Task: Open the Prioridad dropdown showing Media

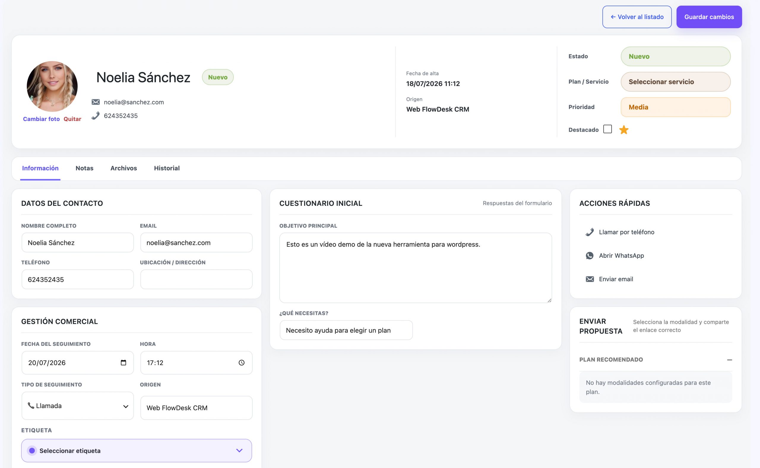Action: [x=675, y=107]
